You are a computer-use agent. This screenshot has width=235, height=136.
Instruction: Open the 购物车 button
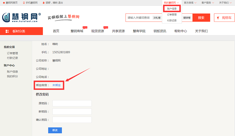tap(224, 18)
